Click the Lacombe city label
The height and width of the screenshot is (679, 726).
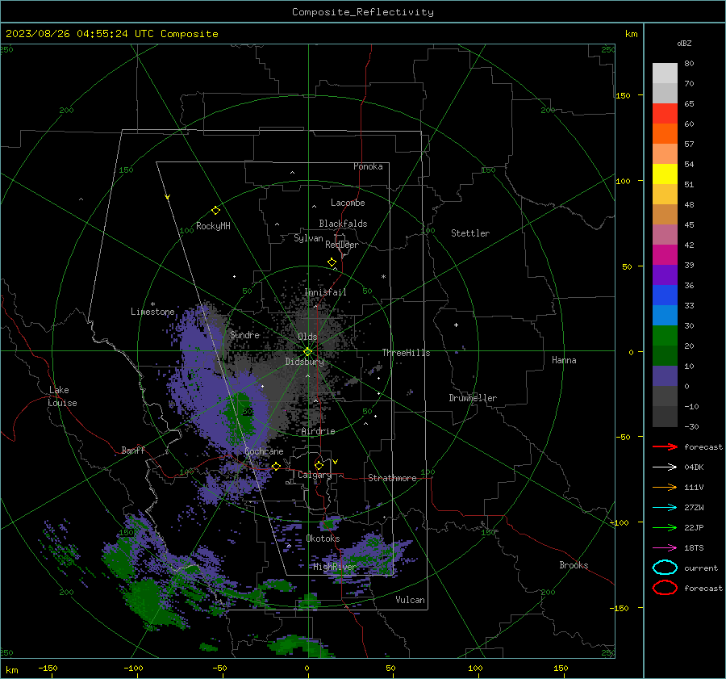348,203
